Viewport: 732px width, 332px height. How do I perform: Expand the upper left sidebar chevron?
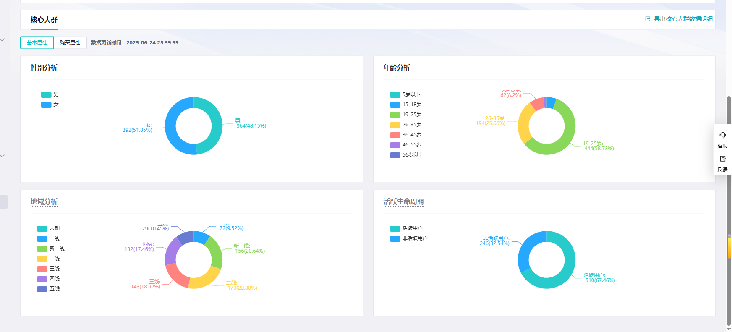pos(3,40)
